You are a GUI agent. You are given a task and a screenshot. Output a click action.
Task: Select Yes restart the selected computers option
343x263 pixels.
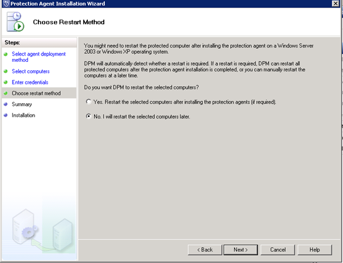tap(88, 102)
